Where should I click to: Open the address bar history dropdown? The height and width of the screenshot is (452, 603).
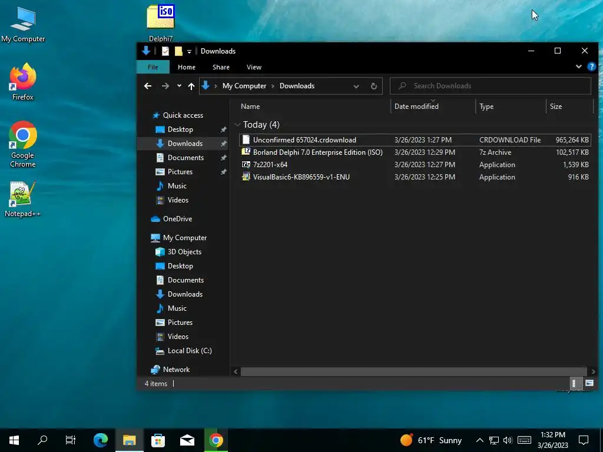(356, 86)
